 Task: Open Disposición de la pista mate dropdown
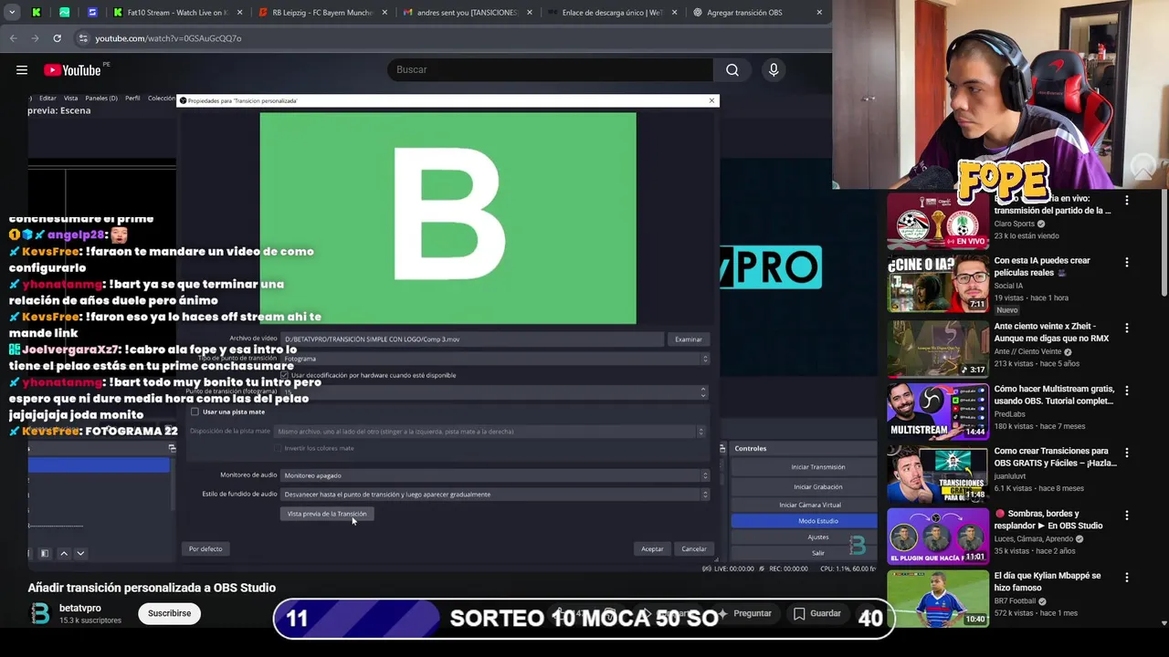coord(491,432)
